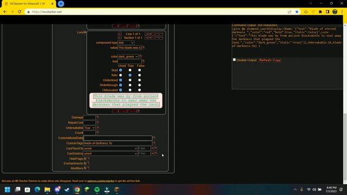The height and width of the screenshot is (195, 347).
Task: Click help icon for CanDestroy row
Action: tap(156, 153)
